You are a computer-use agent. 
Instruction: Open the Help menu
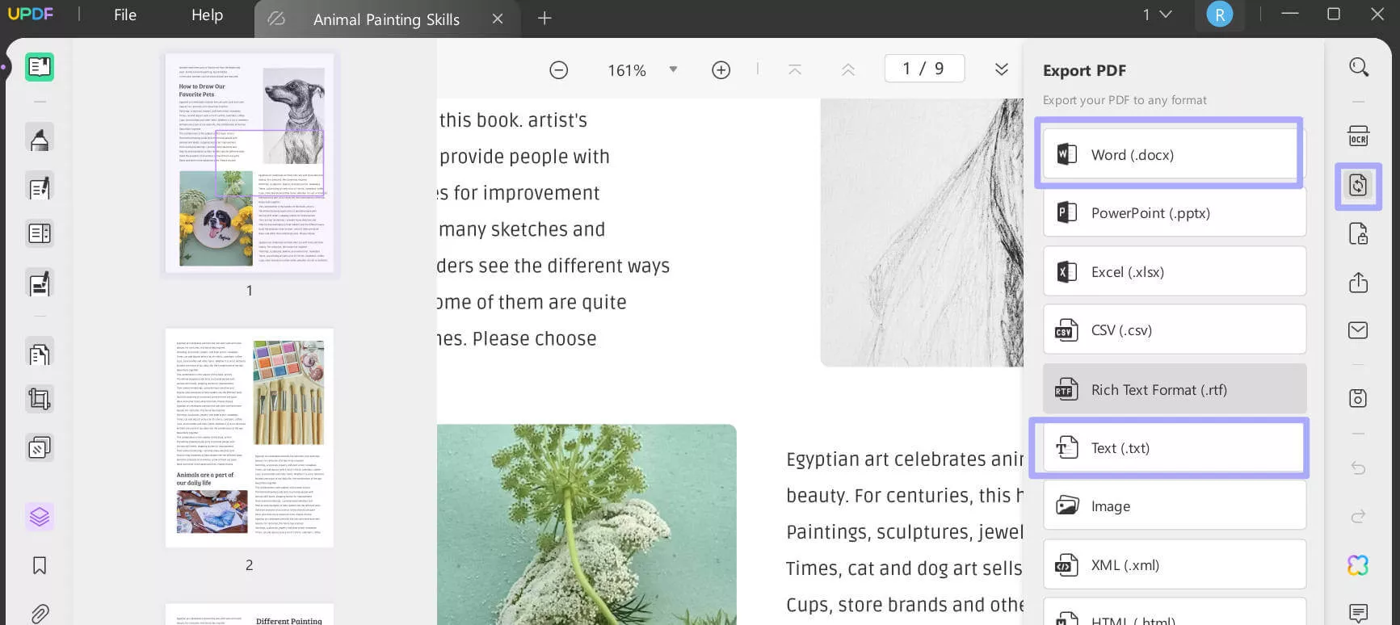tap(207, 15)
